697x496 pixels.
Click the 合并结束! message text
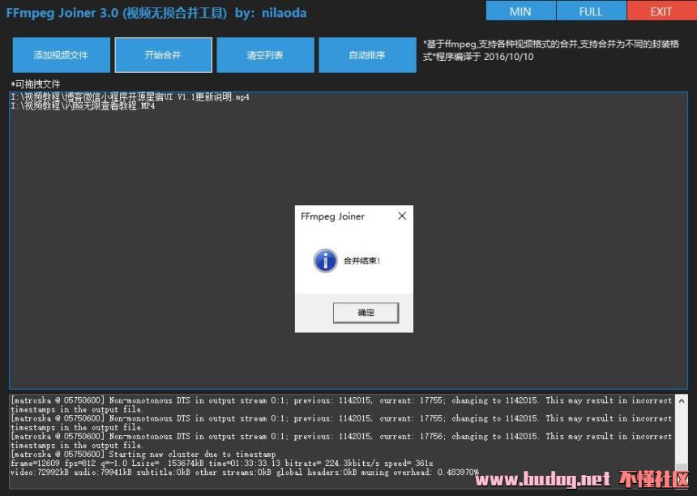(x=361, y=261)
